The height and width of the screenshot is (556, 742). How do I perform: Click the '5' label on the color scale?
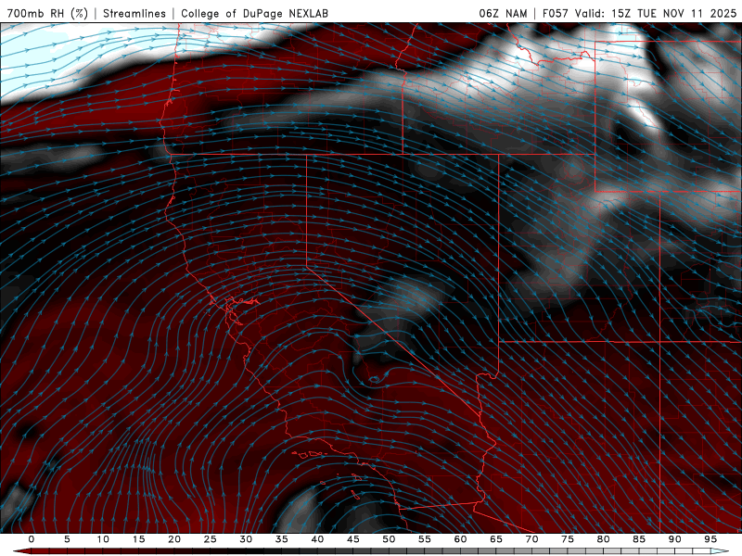(x=67, y=539)
